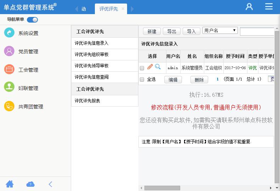The height and width of the screenshot is (191, 280).
Task: Open 评优评先信息录入 menu item
Action: (105, 43)
